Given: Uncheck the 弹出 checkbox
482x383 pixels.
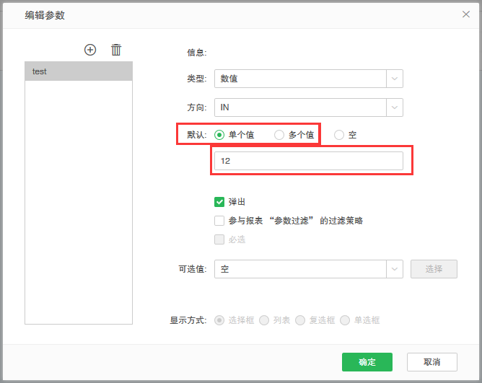Looking at the screenshot, I should point(219,202).
